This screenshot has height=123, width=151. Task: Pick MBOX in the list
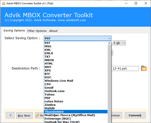(76, 60)
